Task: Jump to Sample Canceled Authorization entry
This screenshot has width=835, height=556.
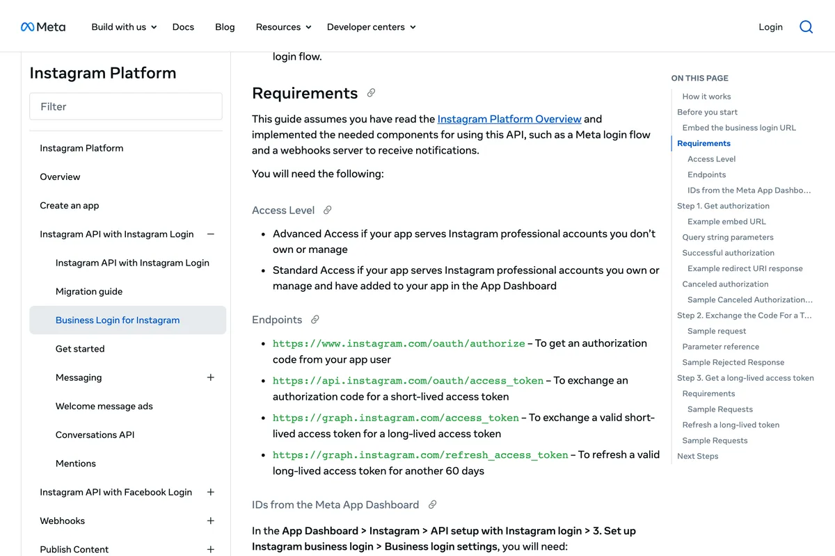Action: pyautogui.click(x=749, y=300)
